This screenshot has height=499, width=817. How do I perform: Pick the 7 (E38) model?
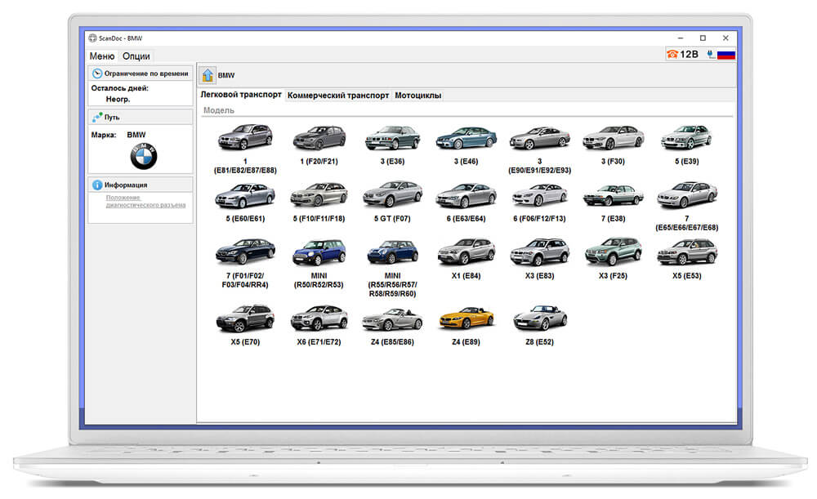coord(613,202)
